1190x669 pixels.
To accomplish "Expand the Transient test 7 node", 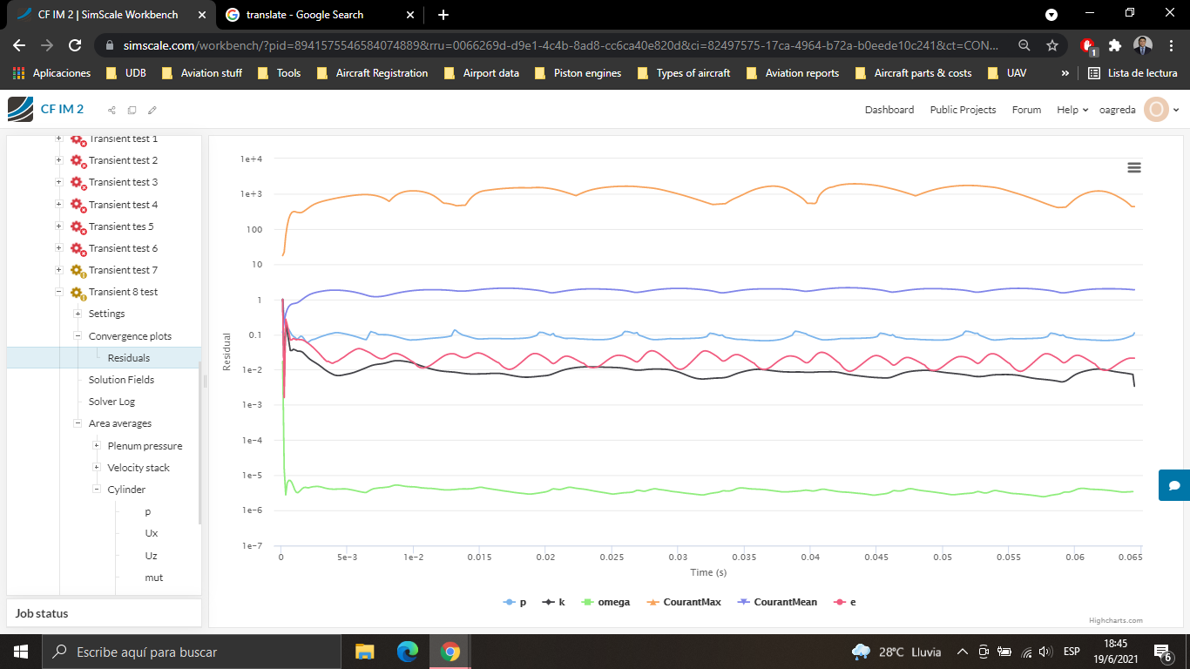I will coord(59,270).
